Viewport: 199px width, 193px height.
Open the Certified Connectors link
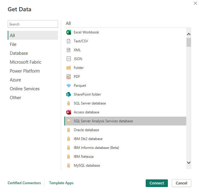point(24,183)
